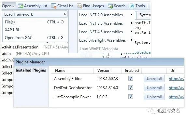
Task: Click the code collapse box by line 8
Action: tap(108, 57)
